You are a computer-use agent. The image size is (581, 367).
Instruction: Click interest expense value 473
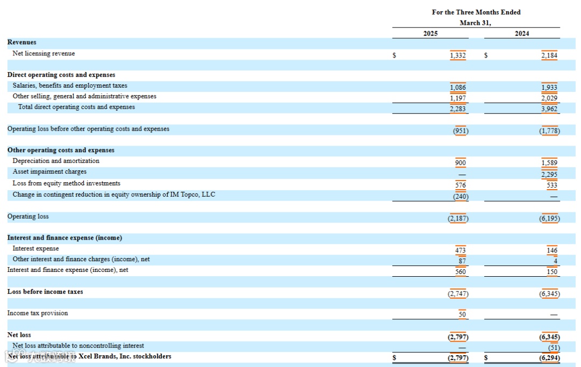(x=460, y=250)
